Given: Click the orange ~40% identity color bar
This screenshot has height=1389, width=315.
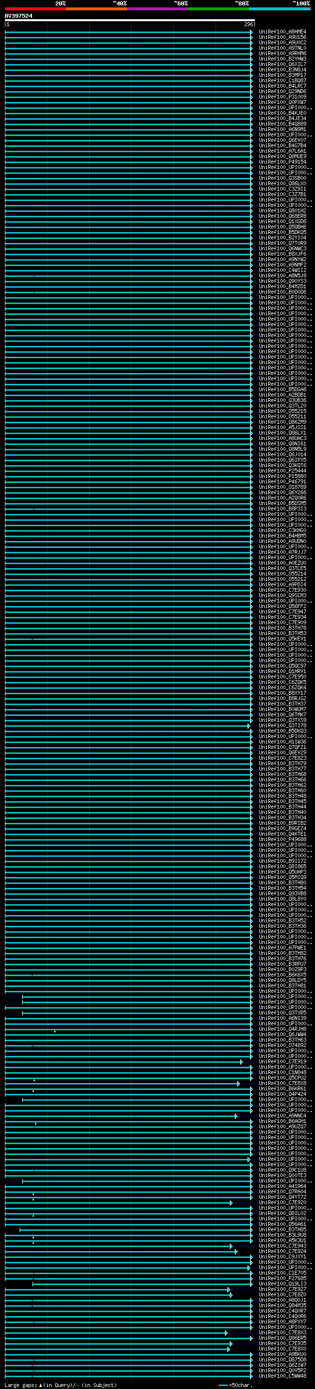Looking at the screenshot, I should tap(96, 9).
